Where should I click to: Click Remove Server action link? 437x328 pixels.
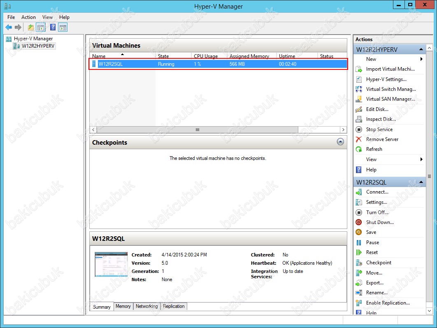[x=382, y=139]
